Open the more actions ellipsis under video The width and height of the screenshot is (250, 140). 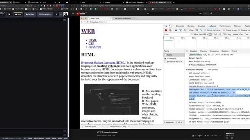pos(220,136)
